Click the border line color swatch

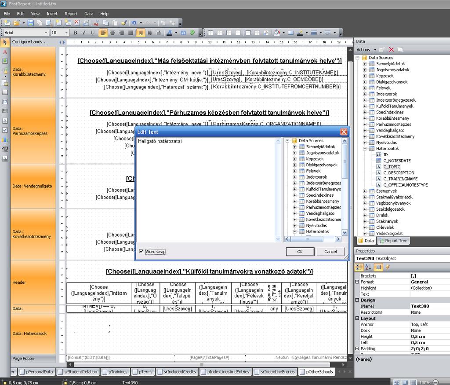tap(300, 33)
